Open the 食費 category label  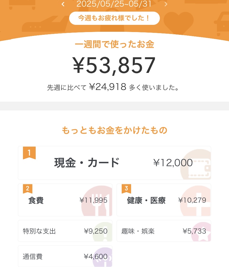click(x=36, y=200)
